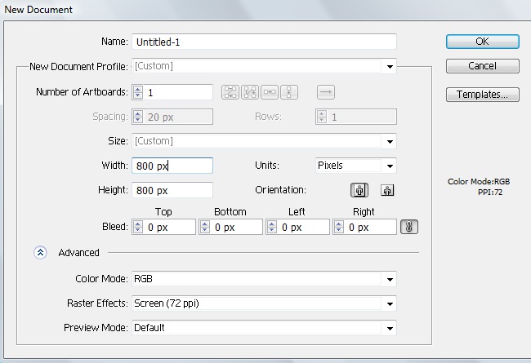Click the Bottom bleed stepper arrows
This screenshot has width=531, height=363.
205,227
